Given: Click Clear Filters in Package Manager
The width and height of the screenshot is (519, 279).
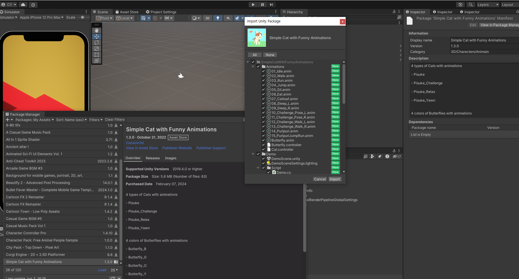Looking at the screenshot, I should tap(115, 120).
